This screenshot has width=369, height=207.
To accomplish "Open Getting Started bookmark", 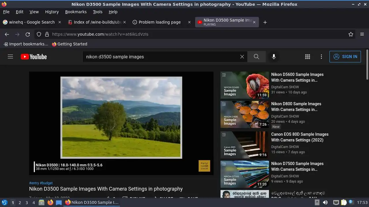I will tap(69, 44).
